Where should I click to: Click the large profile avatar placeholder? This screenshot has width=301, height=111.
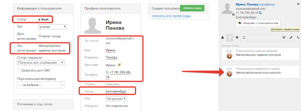coord(93,26)
